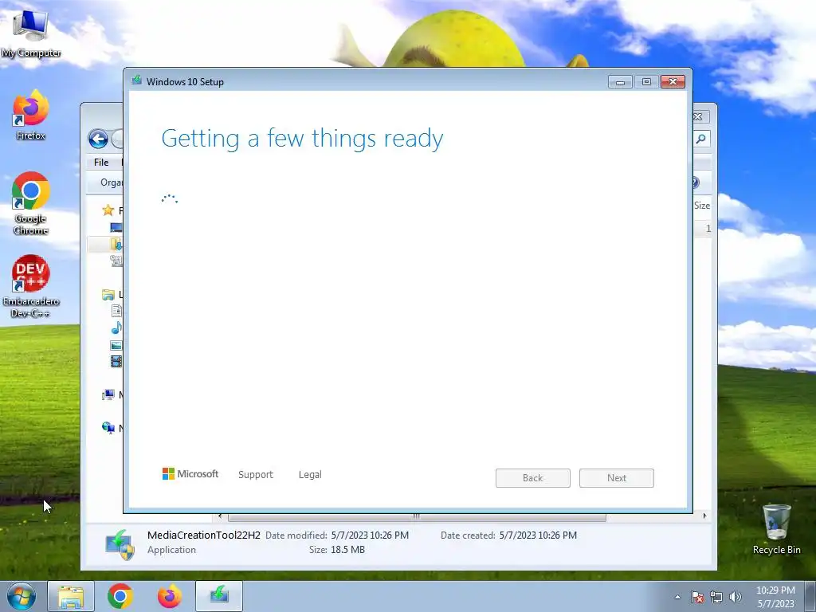Click Back button in Windows 10 Setup
This screenshot has width=816, height=612.
[x=533, y=478]
